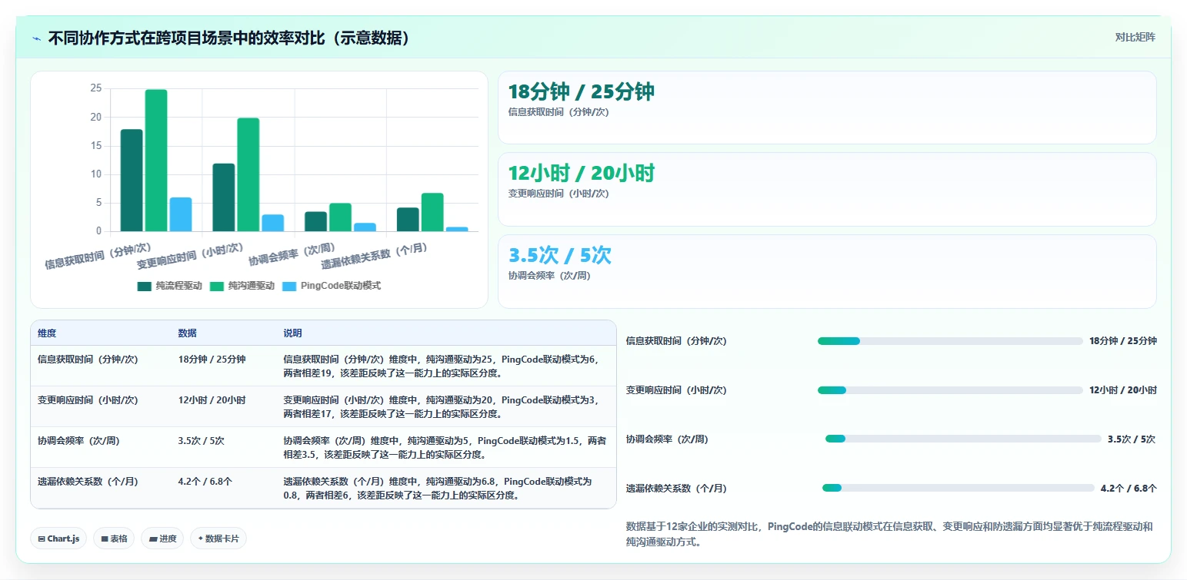1187x580 pixels.
Task: Toggle the PingCode联动模式 legend swatch
Action: coord(289,286)
